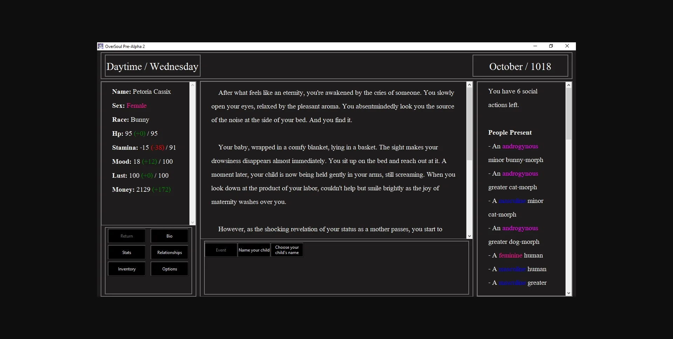Switch to the Event tab
673x339 pixels.
click(x=220, y=250)
